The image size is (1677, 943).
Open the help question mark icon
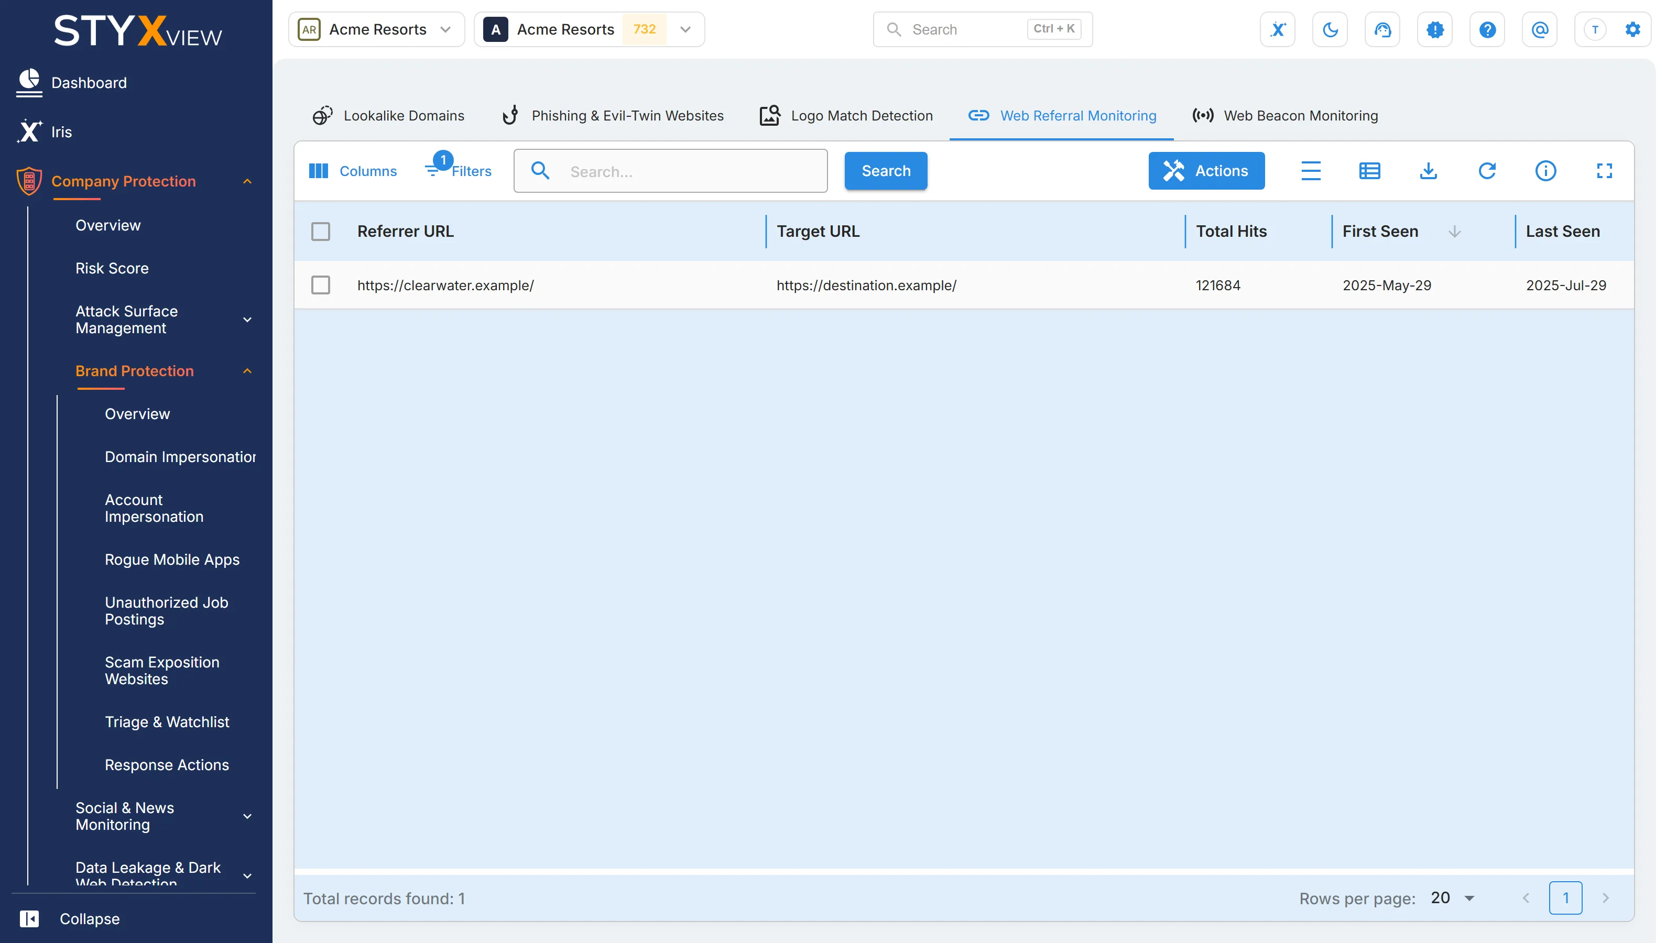click(x=1487, y=29)
